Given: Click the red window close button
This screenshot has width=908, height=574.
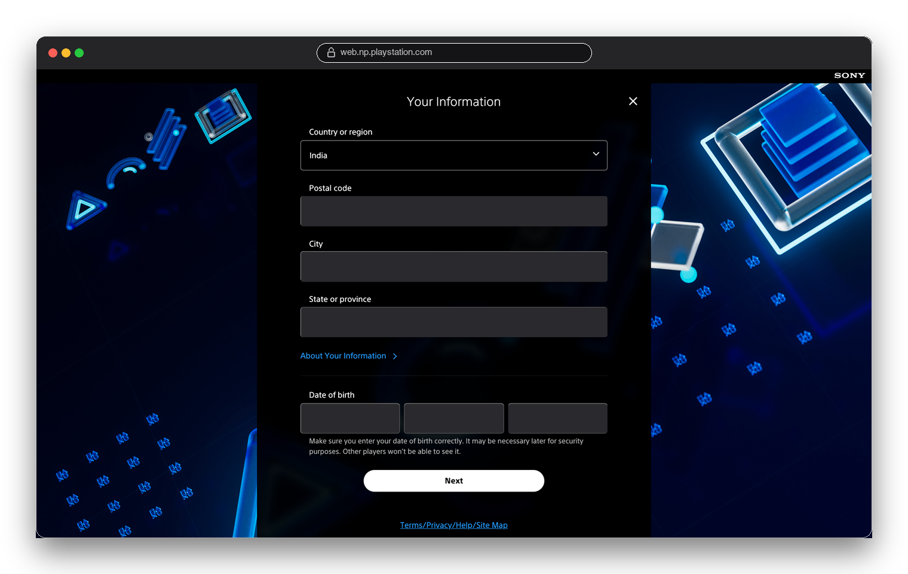Looking at the screenshot, I should tap(53, 53).
